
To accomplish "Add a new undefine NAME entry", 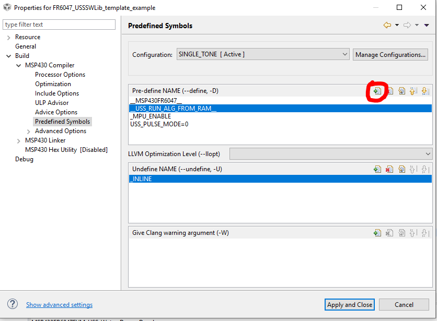I will 377,169.
